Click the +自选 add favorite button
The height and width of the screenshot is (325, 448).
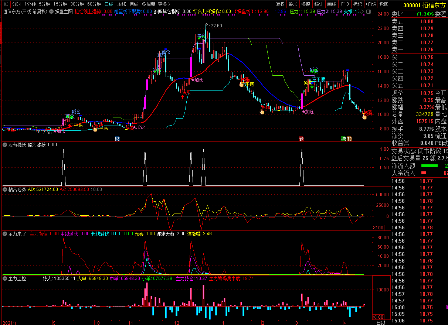pyautogui.click(x=371, y=4)
